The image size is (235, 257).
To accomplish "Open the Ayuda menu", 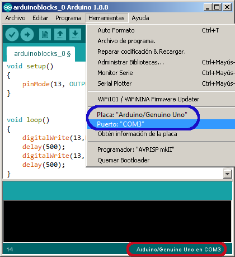I will pyautogui.click(x=140, y=18).
